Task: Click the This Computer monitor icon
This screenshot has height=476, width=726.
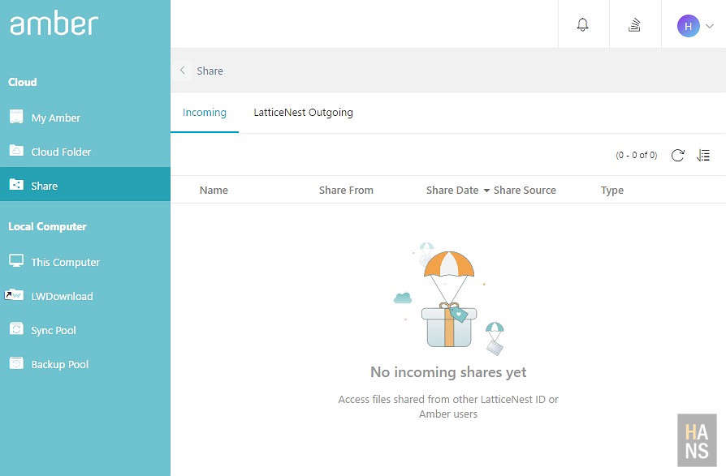Action: coord(16,260)
